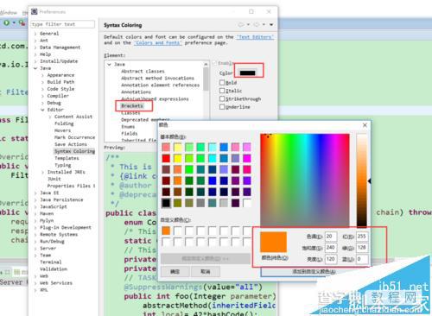
Task: Open the Window menu in Eclipse
Action: pyautogui.click(x=8, y=12)
